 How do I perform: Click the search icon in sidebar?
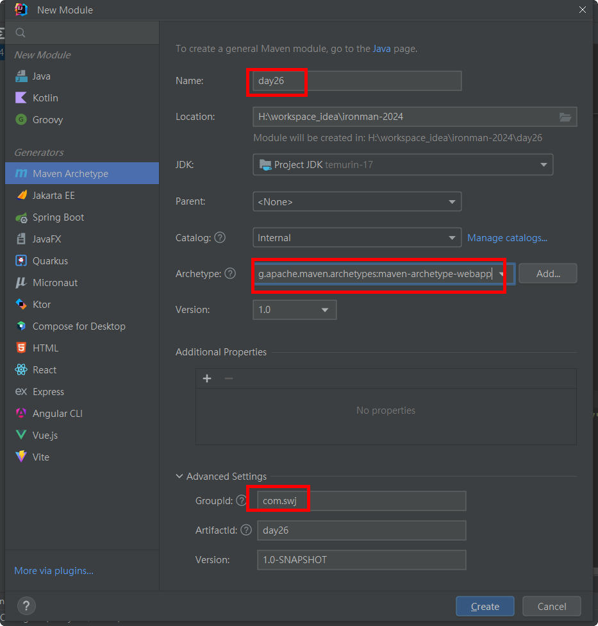21,33
